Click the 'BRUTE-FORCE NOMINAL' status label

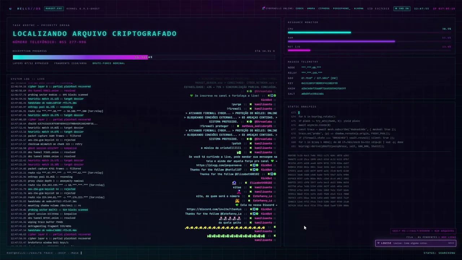click(x=109, y=63)
